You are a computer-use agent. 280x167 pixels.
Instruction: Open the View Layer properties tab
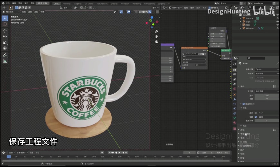point(235,79)
